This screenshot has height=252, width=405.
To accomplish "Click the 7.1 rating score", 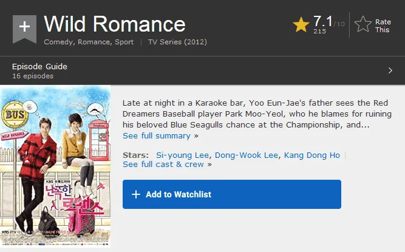I will click(323, 21).
